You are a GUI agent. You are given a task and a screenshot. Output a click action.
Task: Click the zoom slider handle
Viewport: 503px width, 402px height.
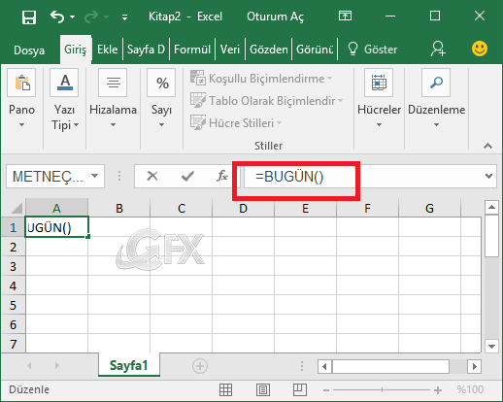pos(382,390)
